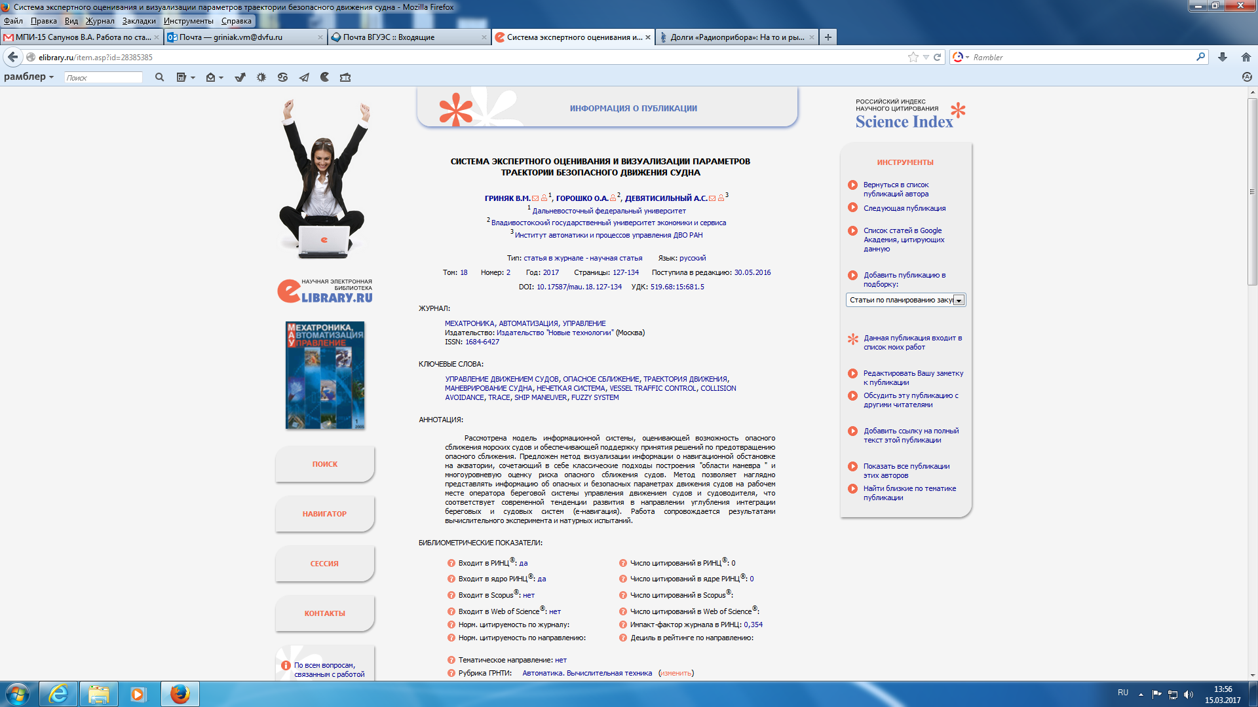Expand the publication collection combo box
Viewport: 1258px width, 707px height.
(x=959, y=300)
